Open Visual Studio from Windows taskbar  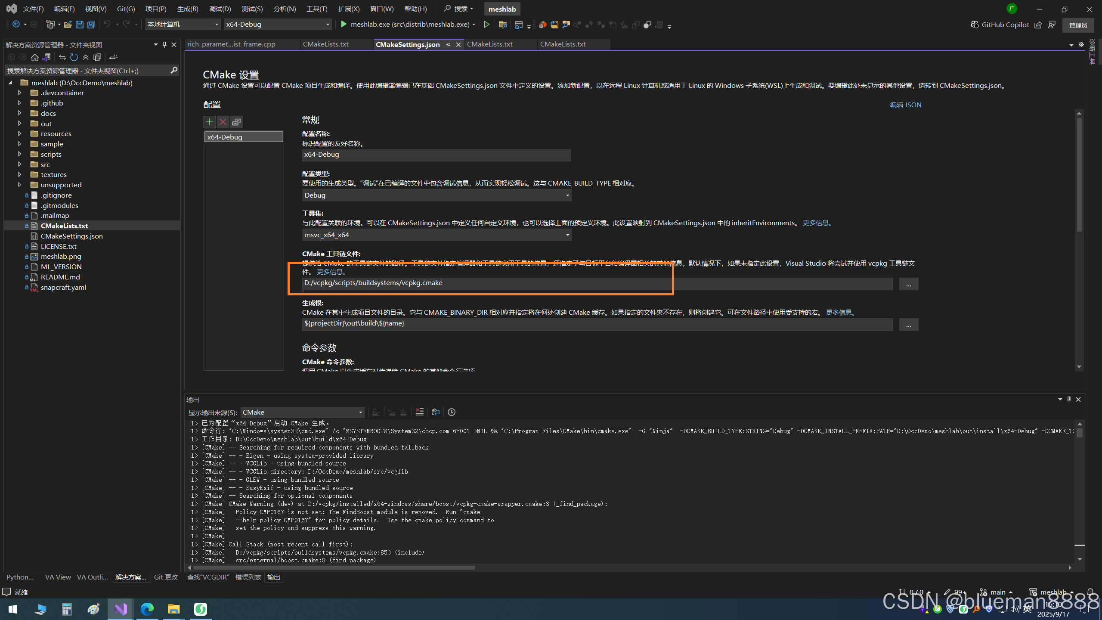point(121,609)
